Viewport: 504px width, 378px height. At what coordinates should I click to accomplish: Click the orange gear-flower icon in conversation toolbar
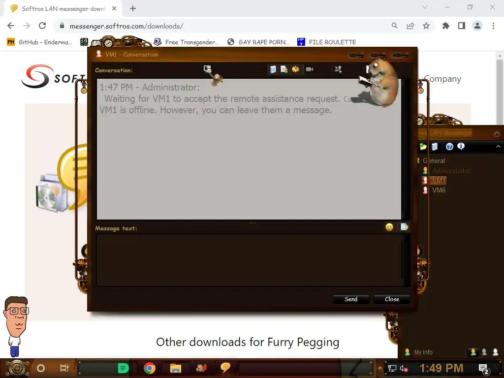pos(295,69)
